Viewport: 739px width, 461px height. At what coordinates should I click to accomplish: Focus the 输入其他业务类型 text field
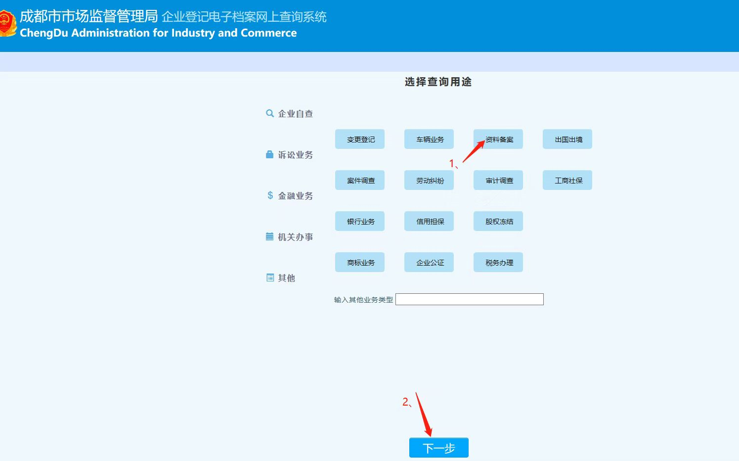pos(469,299)
